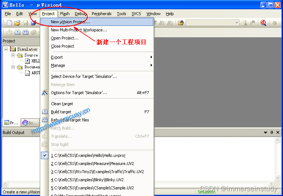
Task: Open recent project CSample.UV2
Action: [x=101, y=188]
